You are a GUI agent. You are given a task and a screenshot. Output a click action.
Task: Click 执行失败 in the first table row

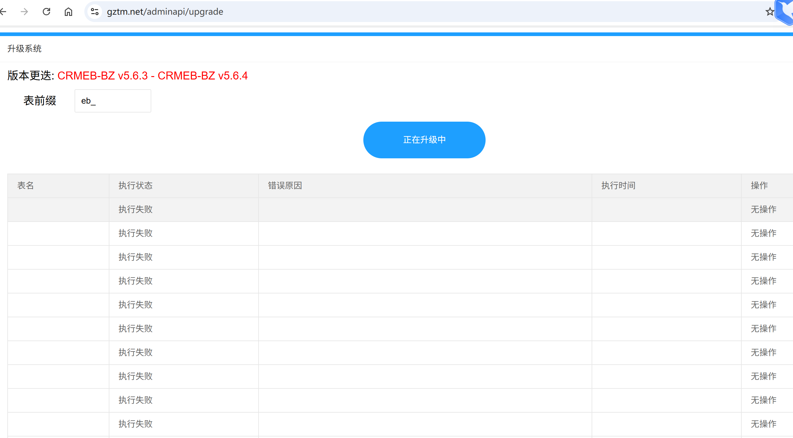(x=135, y=209)
